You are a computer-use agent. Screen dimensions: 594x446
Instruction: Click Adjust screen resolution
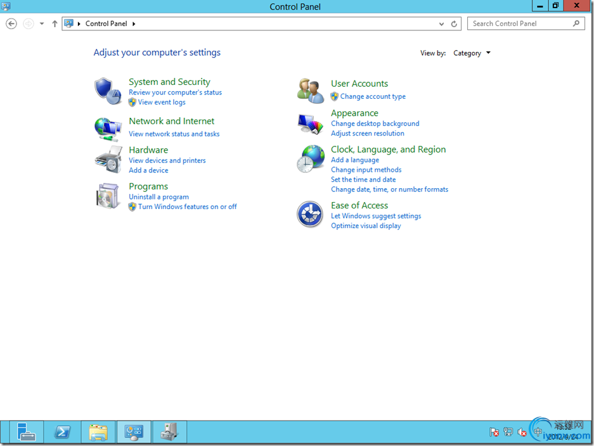click(368, 134)
